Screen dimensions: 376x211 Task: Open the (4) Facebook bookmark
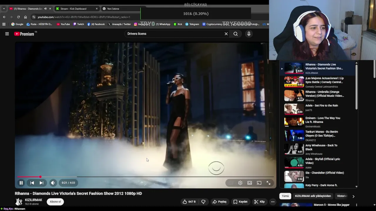pos(96,24)
